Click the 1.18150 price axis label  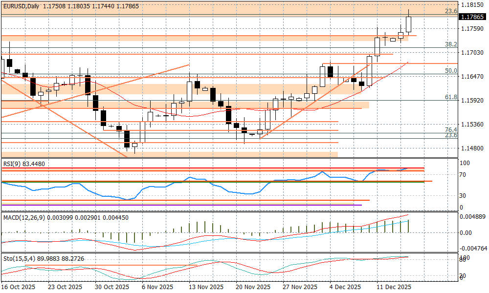point(471,5)
